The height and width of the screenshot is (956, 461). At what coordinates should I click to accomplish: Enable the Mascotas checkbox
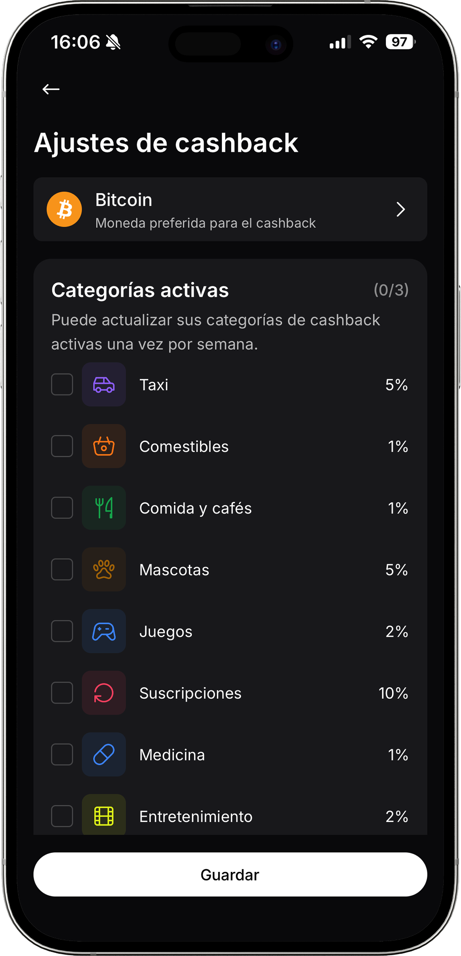coord(62,569)
